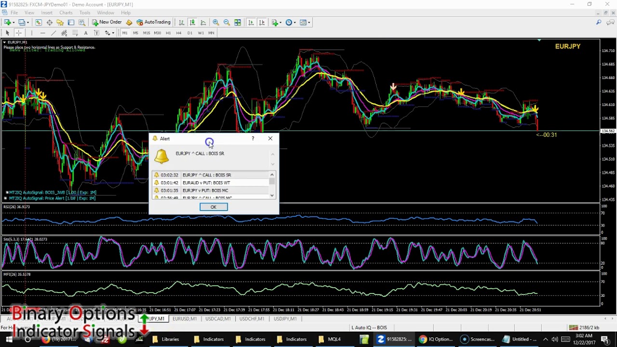Viewport: 617px width, 347px height.
Task: Select the M5 timeframe
Action: (x=135, y=33)
